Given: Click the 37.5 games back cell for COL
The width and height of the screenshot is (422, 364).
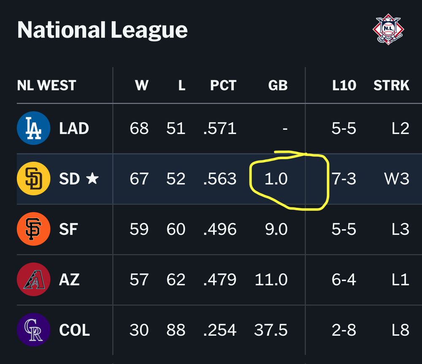Looking at the screenshot, I should pyautogui.click(x=271, y=330).
